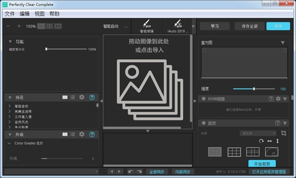The image size is (296, 178).
Task: Open the 帮助 menu
Action: (x=54, y=14)
